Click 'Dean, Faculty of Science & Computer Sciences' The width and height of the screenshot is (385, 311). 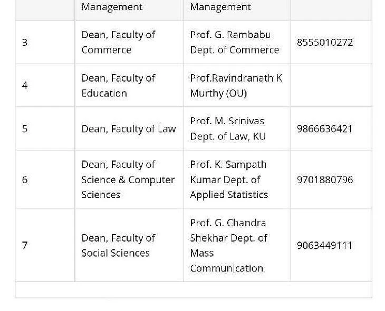(128, 179)
